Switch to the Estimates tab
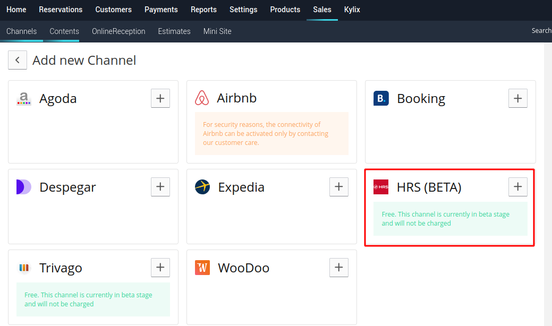Screen dimensions: 552x326 coord(174,31)
